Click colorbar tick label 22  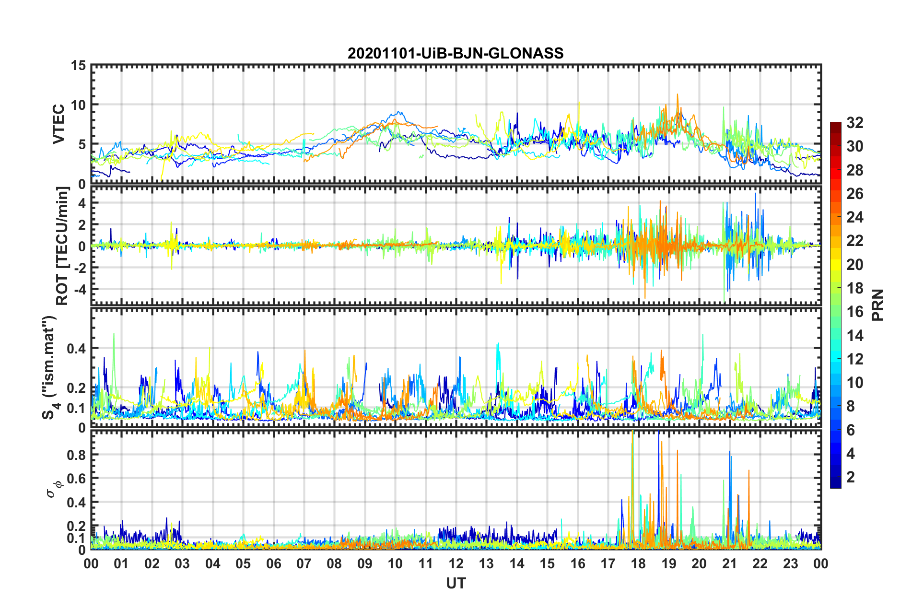click(x=854, y=241)
